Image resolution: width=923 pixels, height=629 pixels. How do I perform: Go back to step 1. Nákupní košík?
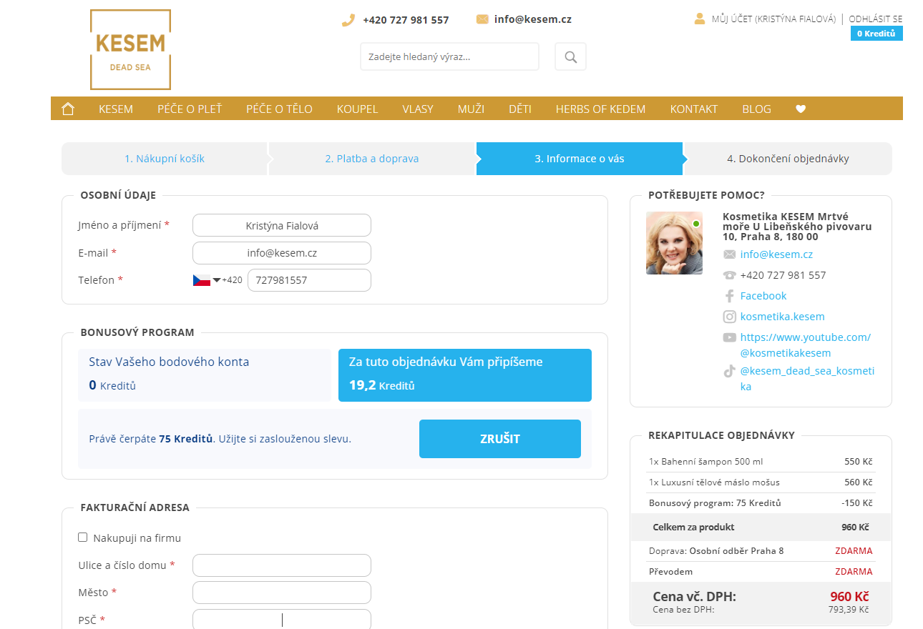[x=165, y=159]
